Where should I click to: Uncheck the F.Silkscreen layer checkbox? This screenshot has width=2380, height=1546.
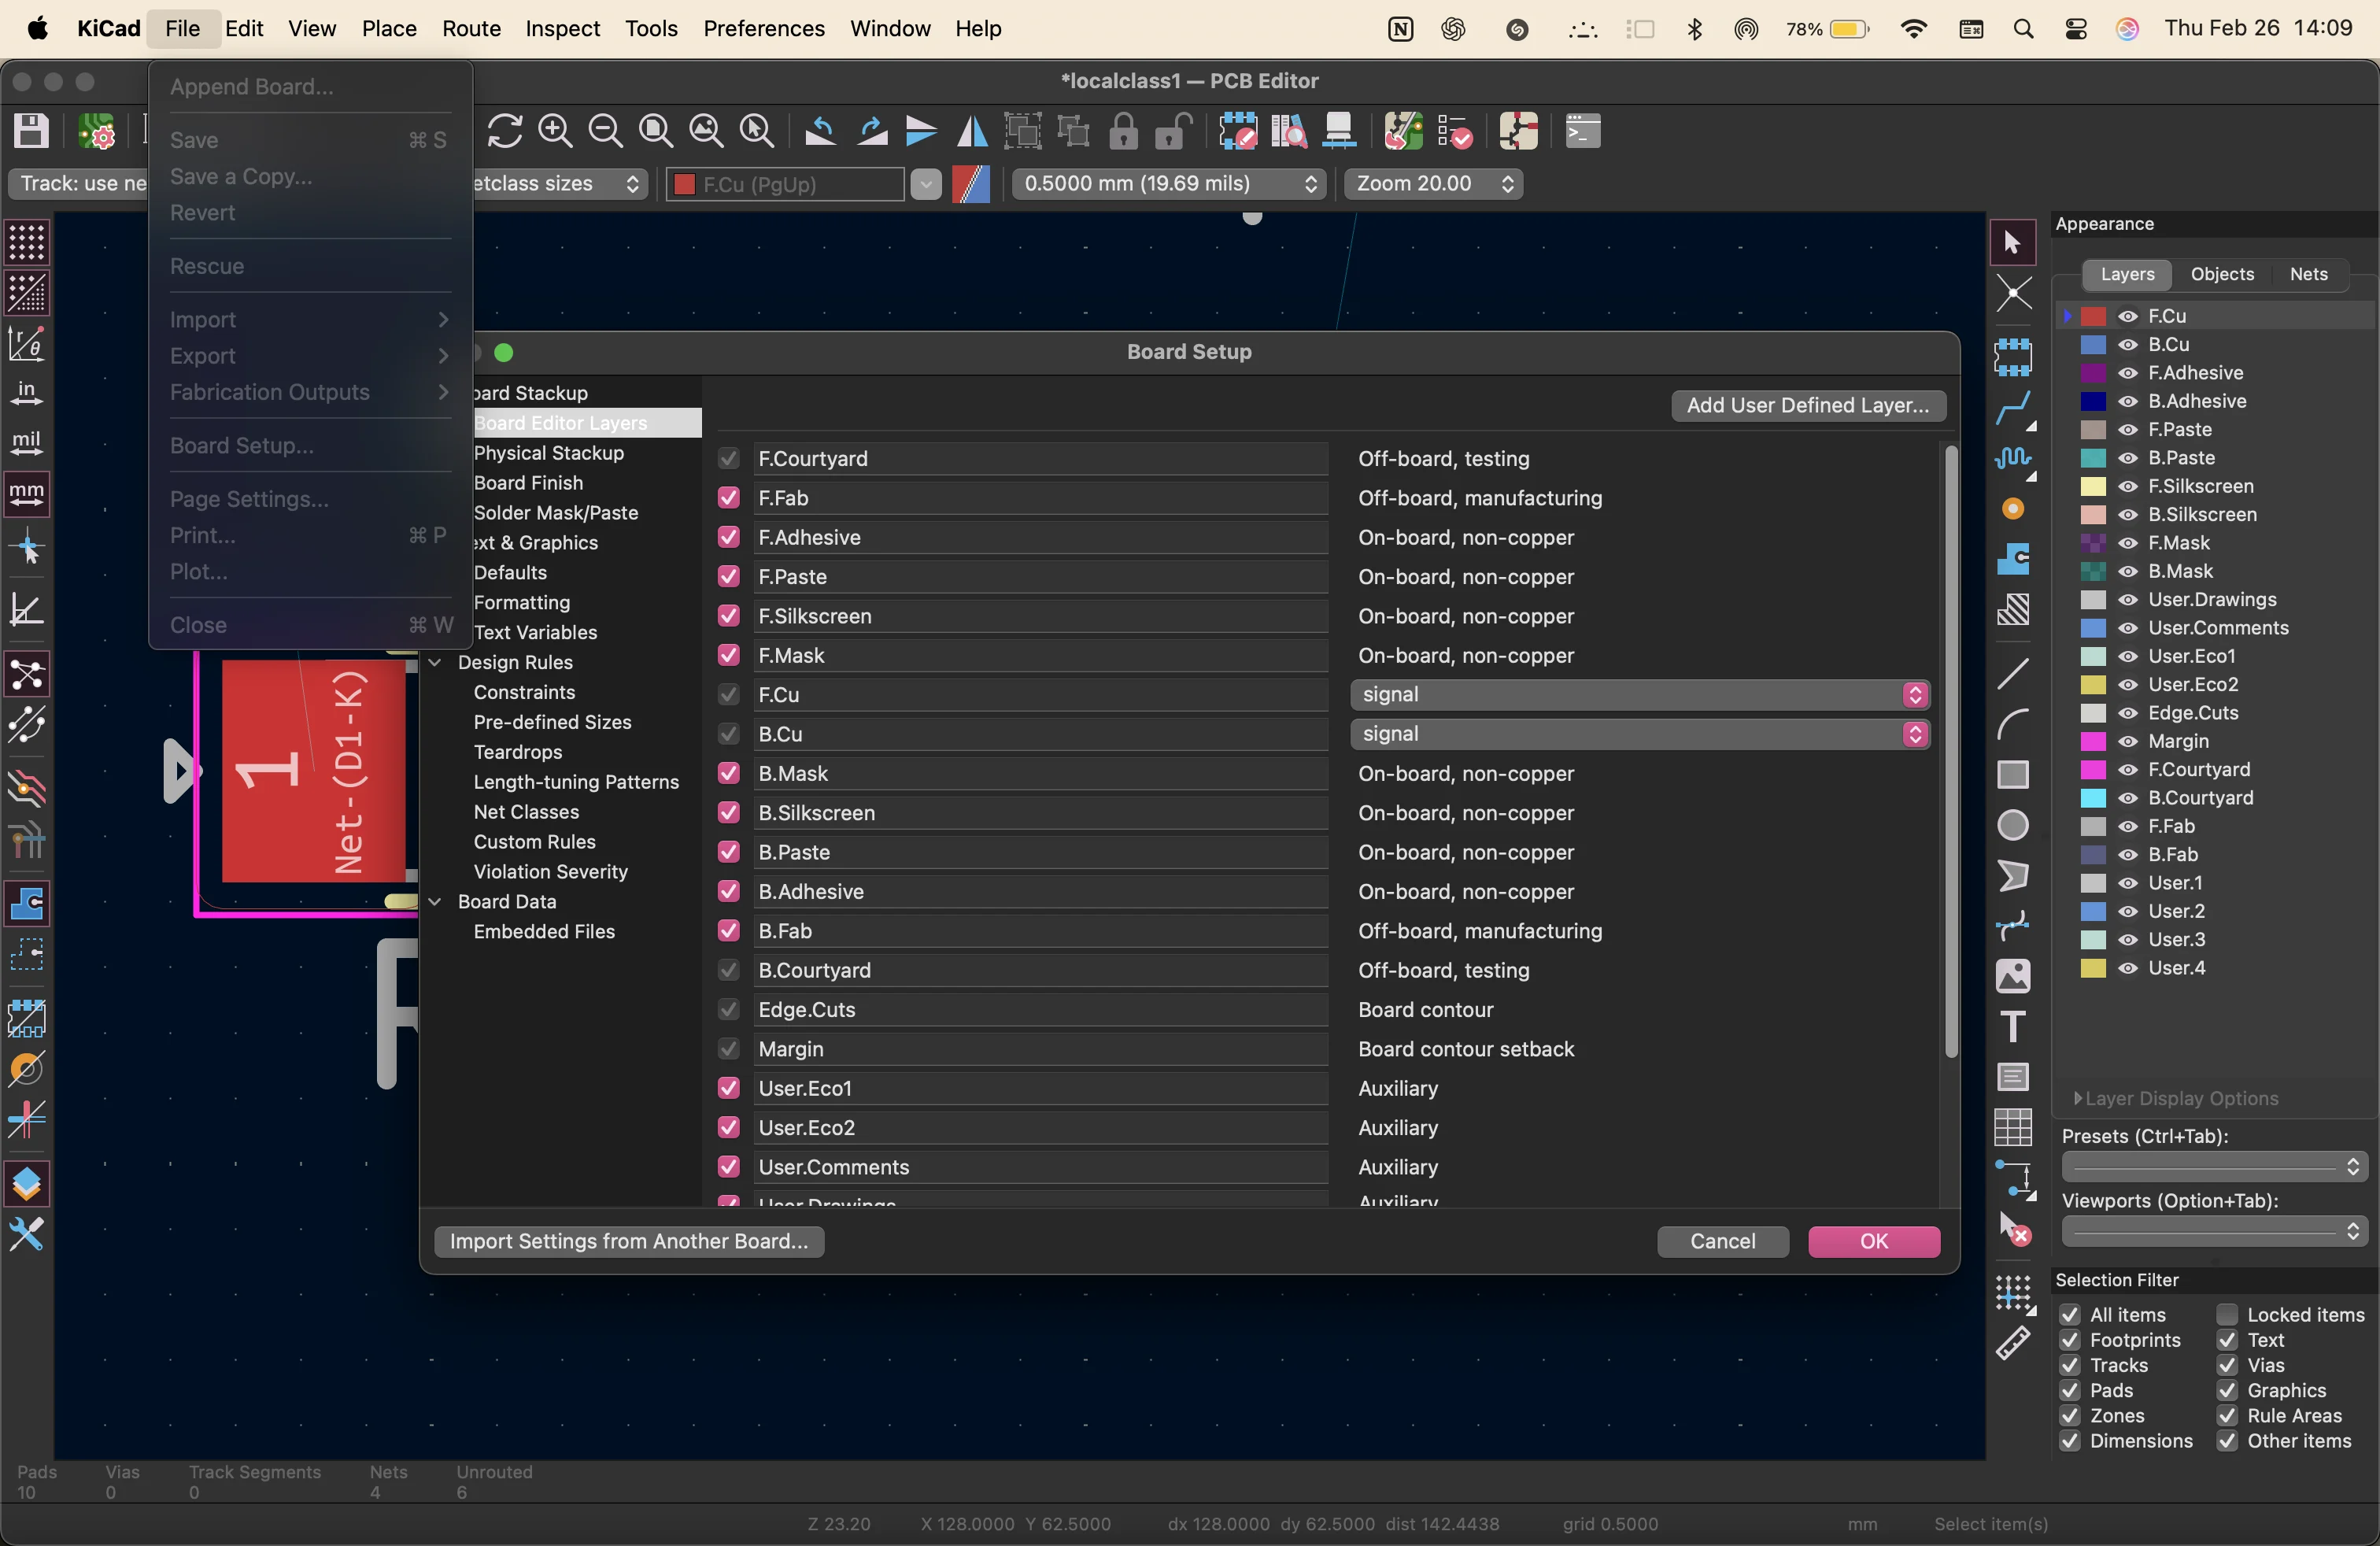tap(729, 616)
